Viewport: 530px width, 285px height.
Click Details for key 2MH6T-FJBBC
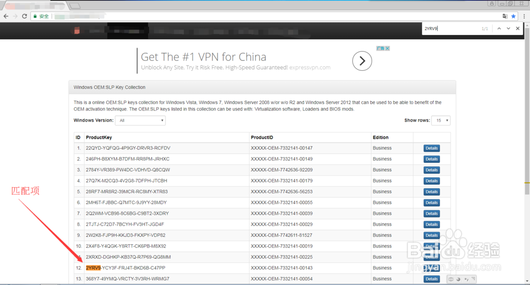(431, 203)
